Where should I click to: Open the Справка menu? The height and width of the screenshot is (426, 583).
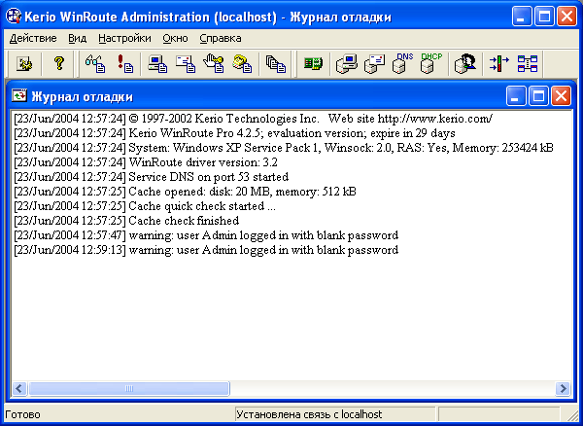coord(221,38)
